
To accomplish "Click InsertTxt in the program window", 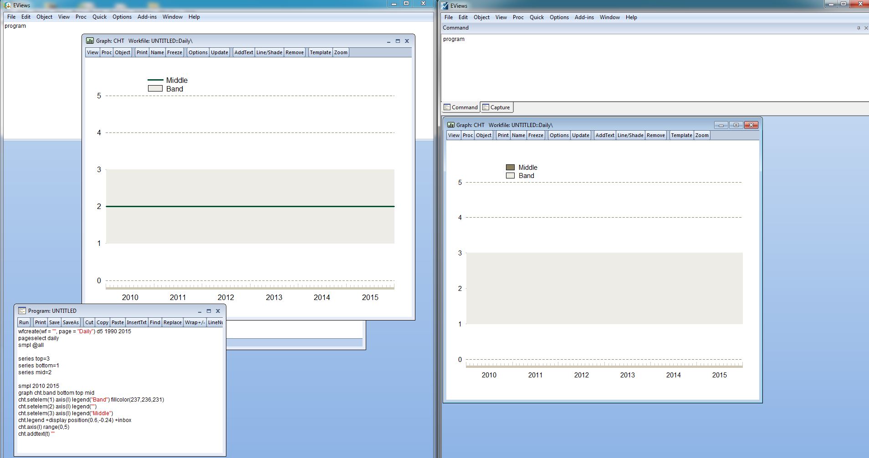I will click(x=137, y=322).
